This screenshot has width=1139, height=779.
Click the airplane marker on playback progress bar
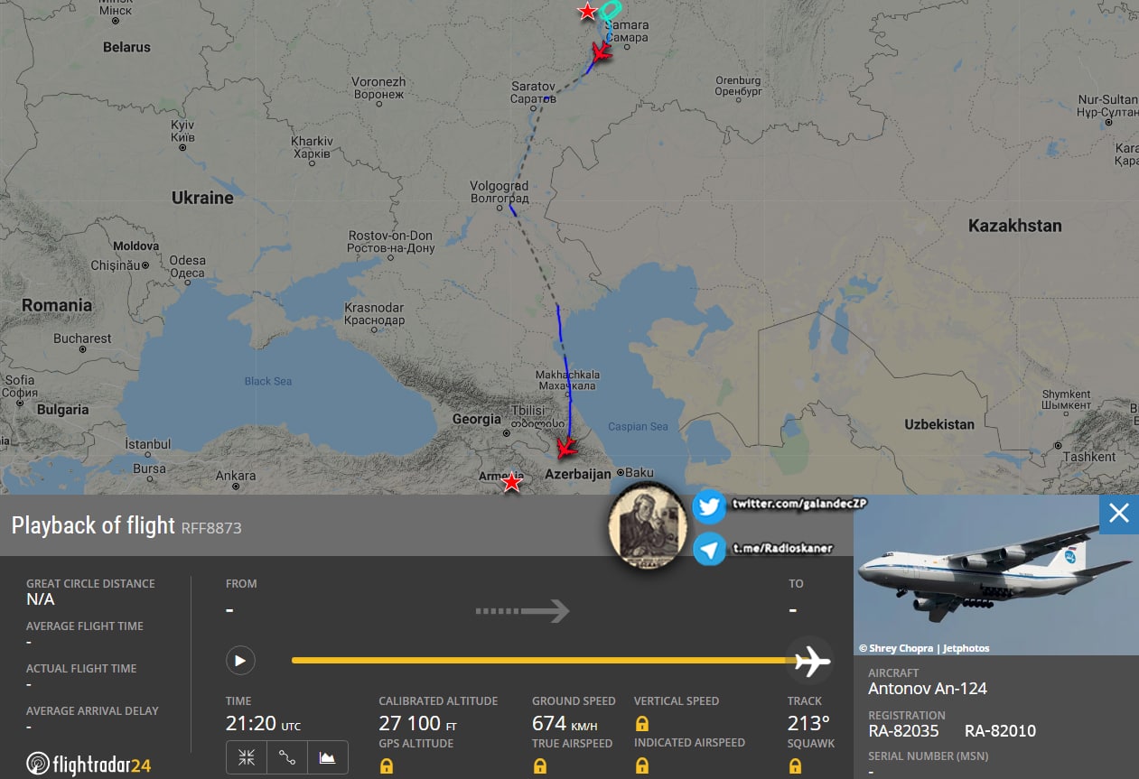[x=811, y=661]
